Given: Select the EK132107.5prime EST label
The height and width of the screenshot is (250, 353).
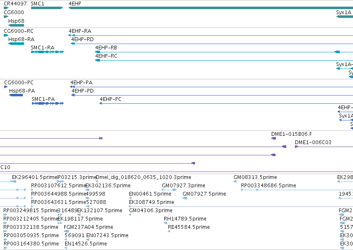Looking at the screenshot, I should tap(100, 211).
